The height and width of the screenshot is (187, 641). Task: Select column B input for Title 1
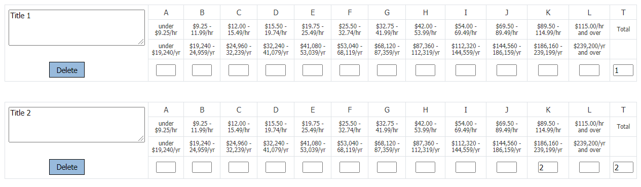tap(202, 70)
